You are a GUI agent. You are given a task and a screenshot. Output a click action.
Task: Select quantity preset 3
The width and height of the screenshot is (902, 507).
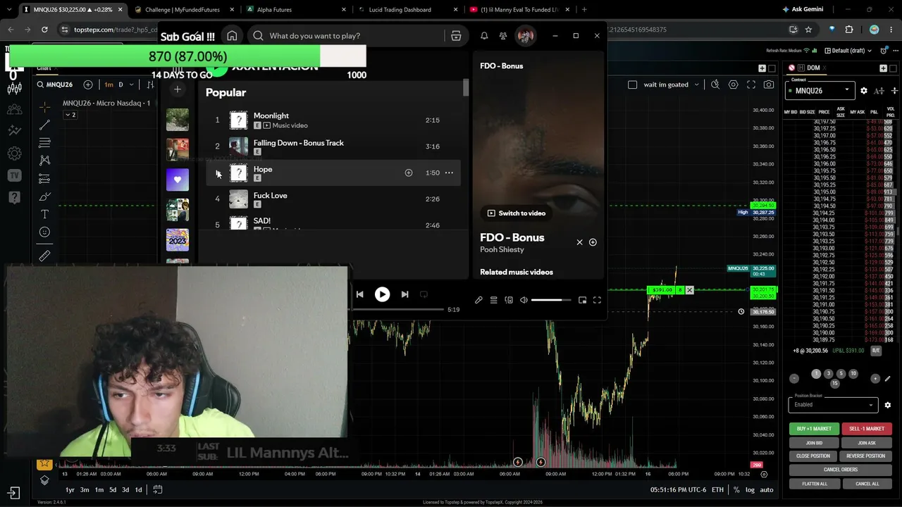click(x=829, y=374)
